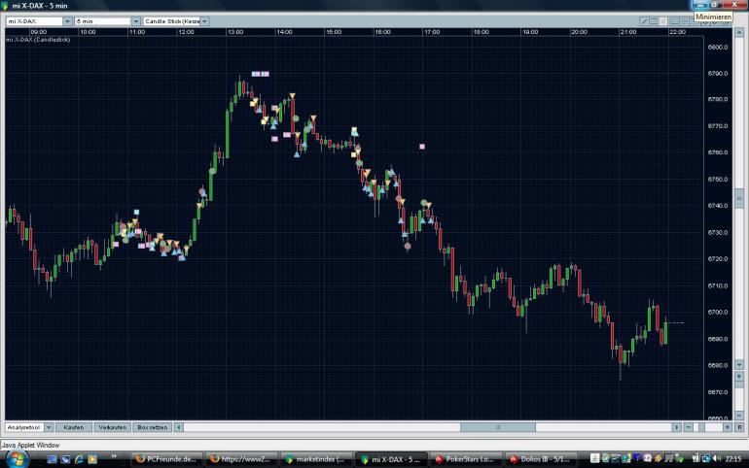Open the mi X-DAX instrument dropdown

(x=67, y=21)
